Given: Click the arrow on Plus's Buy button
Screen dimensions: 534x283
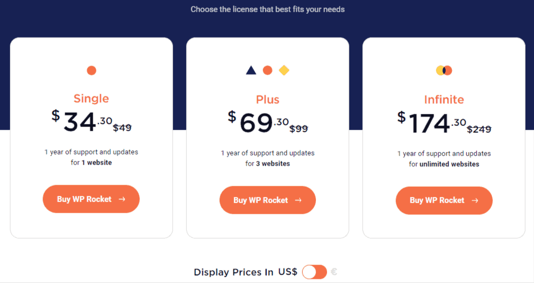Looking at the screenshot, I should (x=298, y=200).
